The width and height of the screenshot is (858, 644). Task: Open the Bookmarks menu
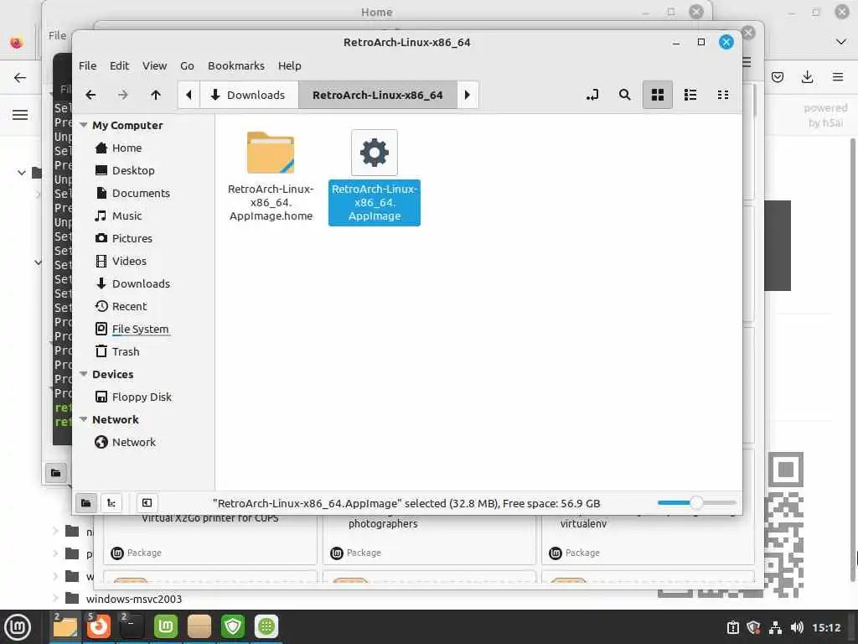(x=235, y=65)
